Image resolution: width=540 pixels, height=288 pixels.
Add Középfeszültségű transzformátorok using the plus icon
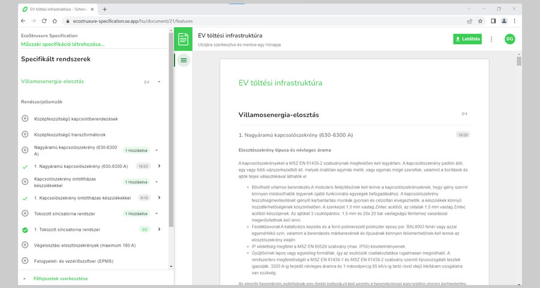pyautogui.click(x=25, y=134)
